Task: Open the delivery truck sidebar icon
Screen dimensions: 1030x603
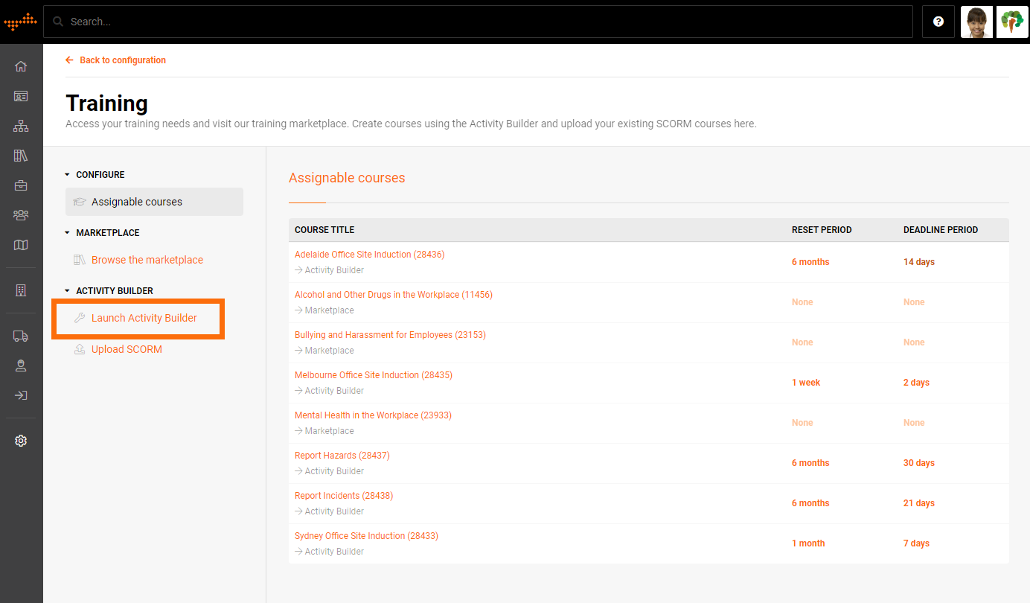Action: coord(21,336)
